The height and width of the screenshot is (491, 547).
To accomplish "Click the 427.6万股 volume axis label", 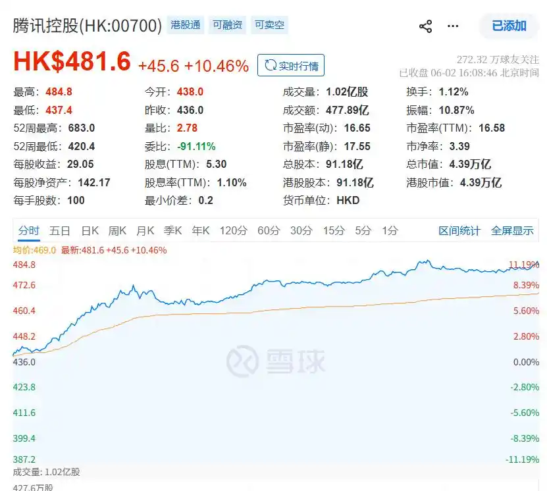I will [x=33, y=488].
